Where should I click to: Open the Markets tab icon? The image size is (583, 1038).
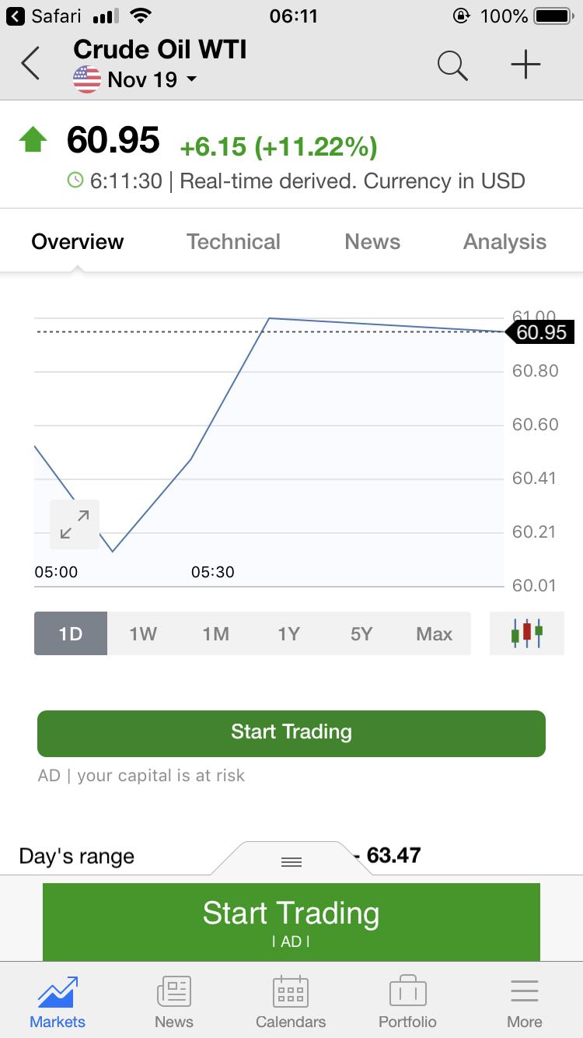58,1001
